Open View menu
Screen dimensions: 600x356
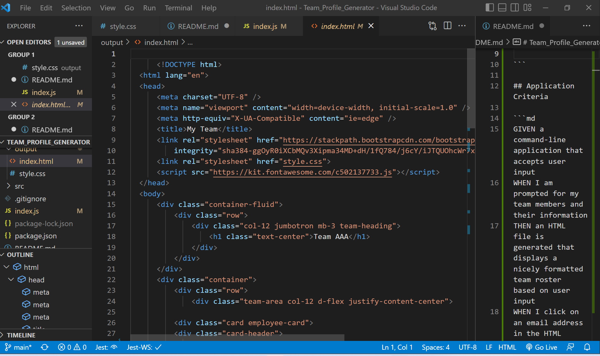(108, 8)
